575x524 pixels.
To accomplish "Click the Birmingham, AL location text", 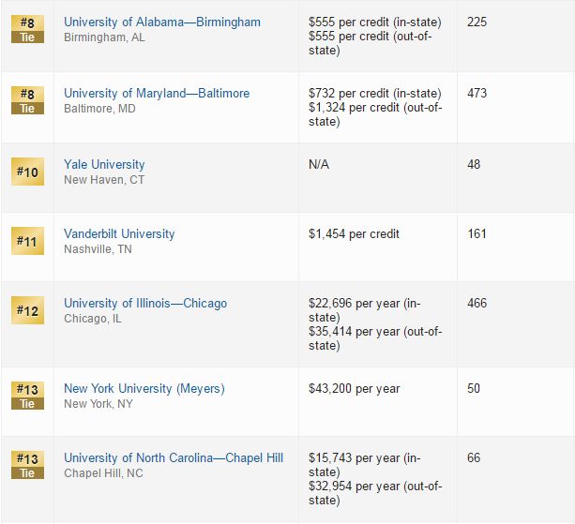I will pyautogui.click(x=104, y=37).
